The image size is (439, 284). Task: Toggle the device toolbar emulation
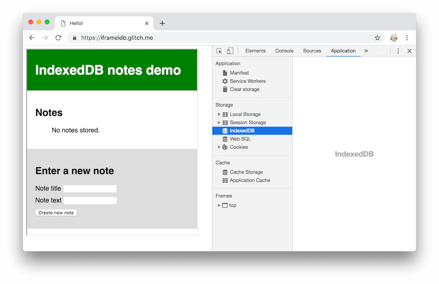tap(230, 50)
